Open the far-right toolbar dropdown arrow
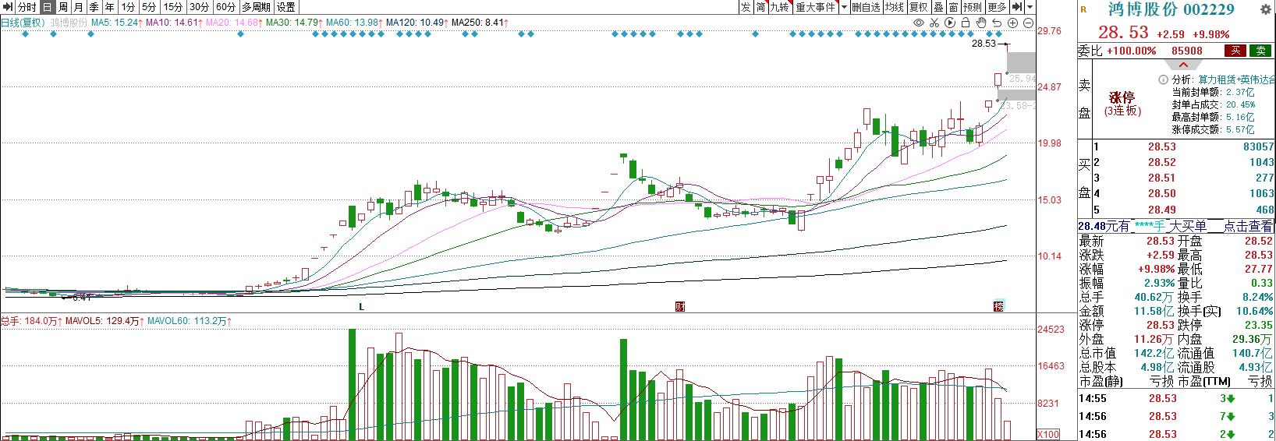 [1030, 7]
